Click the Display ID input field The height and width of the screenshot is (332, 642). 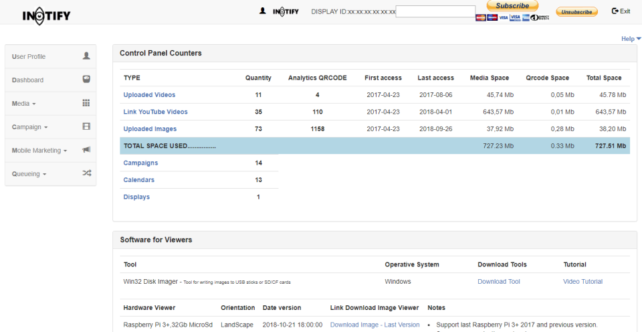coord(435,11)
